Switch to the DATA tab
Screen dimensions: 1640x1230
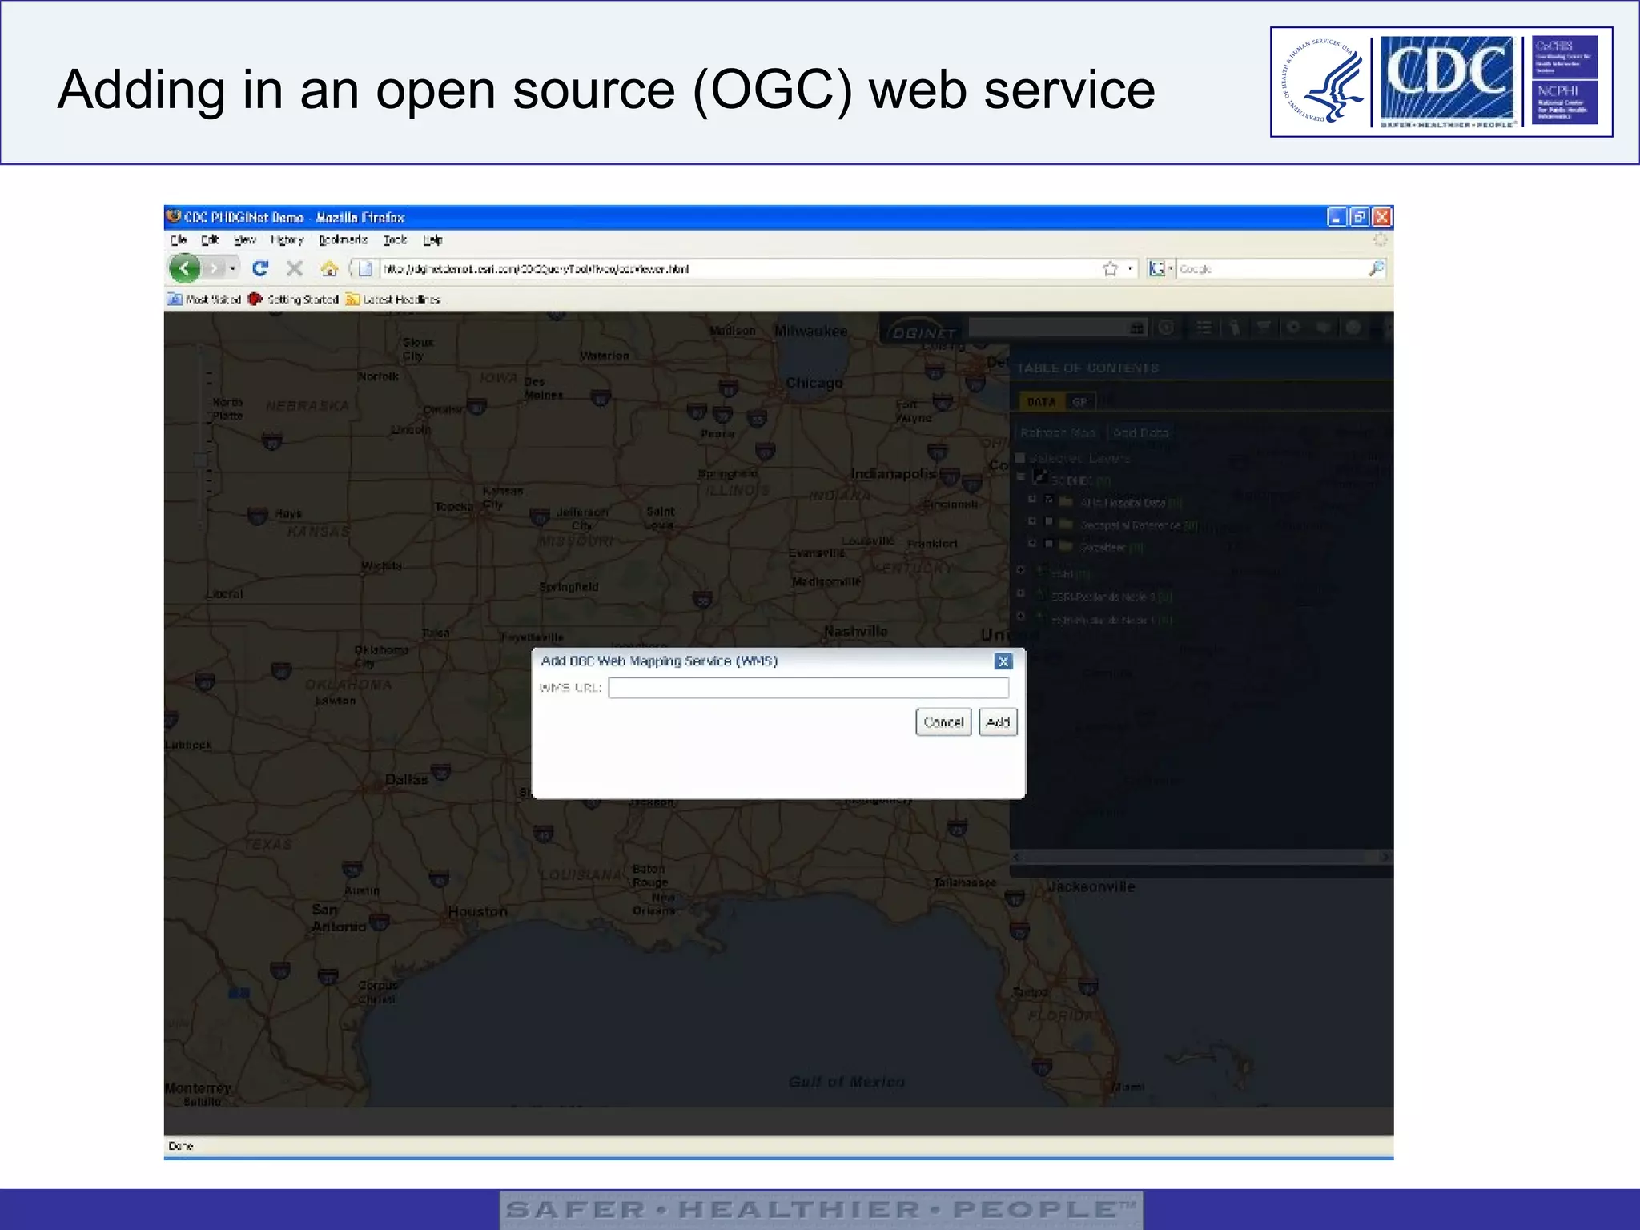pos(1041,402)
